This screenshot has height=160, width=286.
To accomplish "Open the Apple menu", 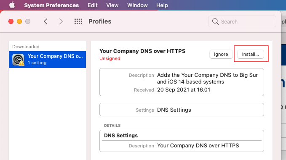I will click(x=12, y=5).
